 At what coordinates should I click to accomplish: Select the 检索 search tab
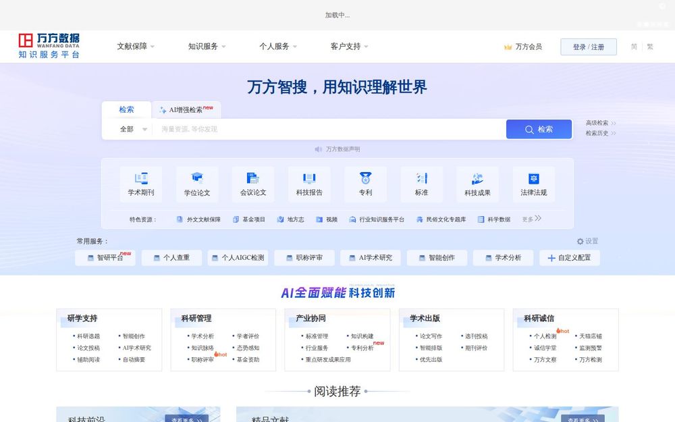(126, 109)
